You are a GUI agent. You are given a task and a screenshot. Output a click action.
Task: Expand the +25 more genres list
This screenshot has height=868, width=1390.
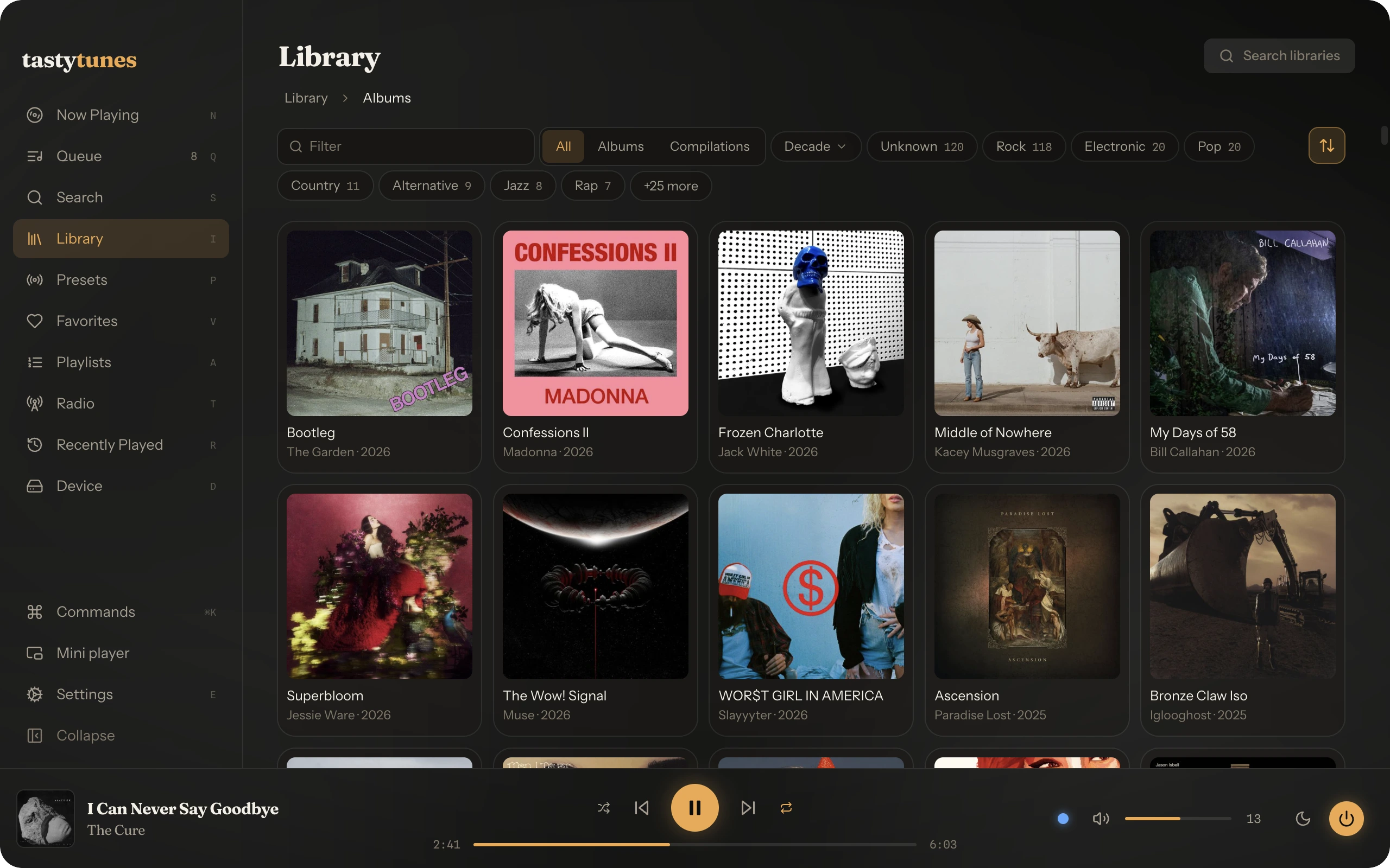[671, 186]
